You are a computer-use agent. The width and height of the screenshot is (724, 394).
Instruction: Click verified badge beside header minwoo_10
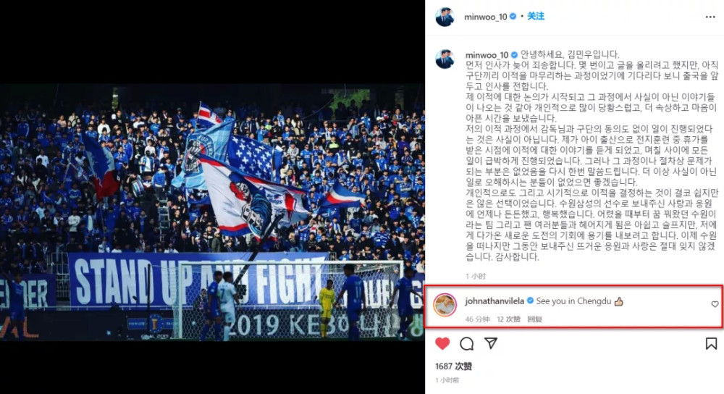[513, 17]
